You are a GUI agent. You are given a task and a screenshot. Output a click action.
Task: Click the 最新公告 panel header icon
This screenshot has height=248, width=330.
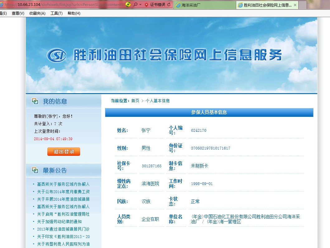pyautogui.click(x=35, y=170)
